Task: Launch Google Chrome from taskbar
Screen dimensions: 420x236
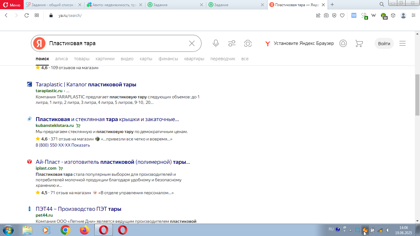Action: [65, 230]
